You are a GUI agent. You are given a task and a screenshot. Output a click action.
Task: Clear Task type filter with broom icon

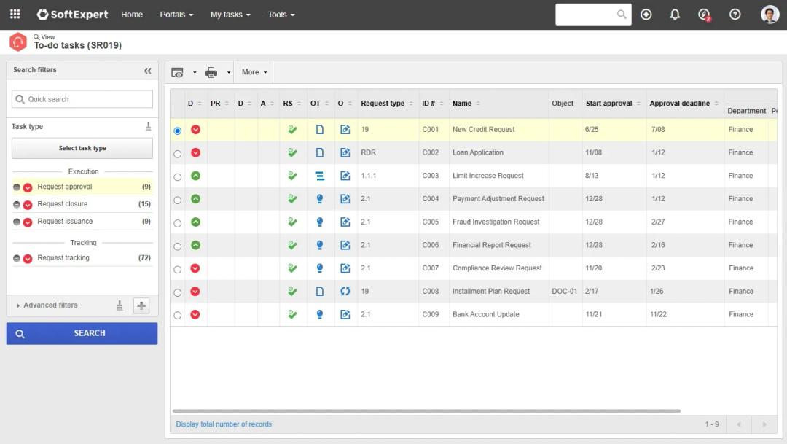(x=149, y=127)
